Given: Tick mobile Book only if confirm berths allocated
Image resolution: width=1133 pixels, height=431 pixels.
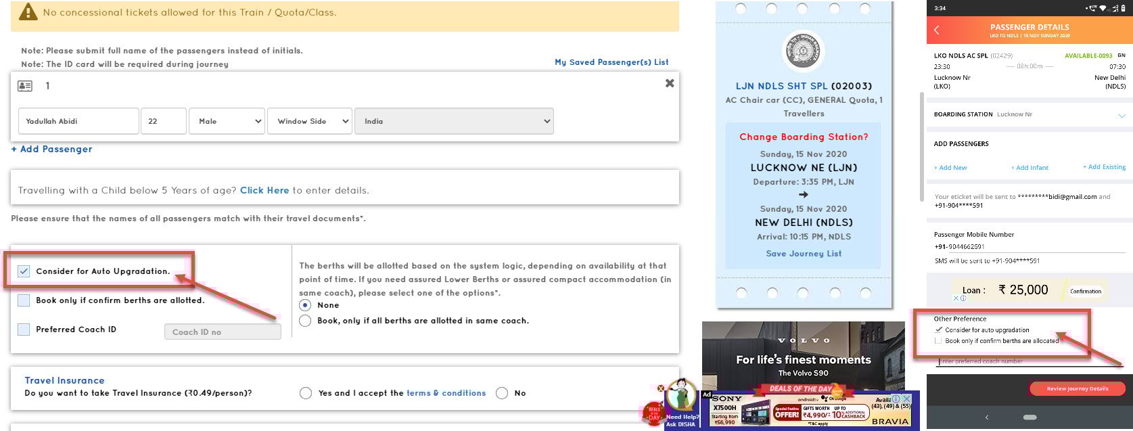Looking at the screenshot, I should point(938,341).
